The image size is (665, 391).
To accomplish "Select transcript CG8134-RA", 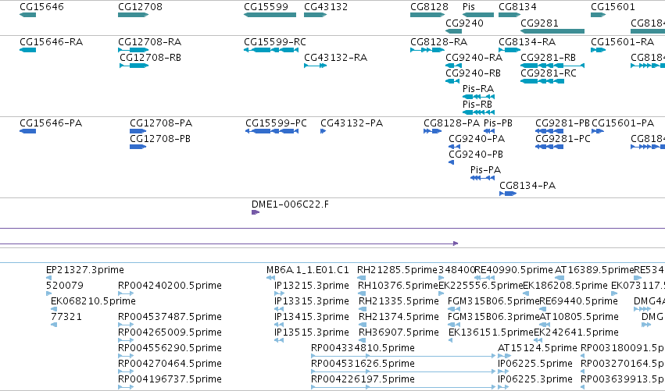I will click(527, 42).
